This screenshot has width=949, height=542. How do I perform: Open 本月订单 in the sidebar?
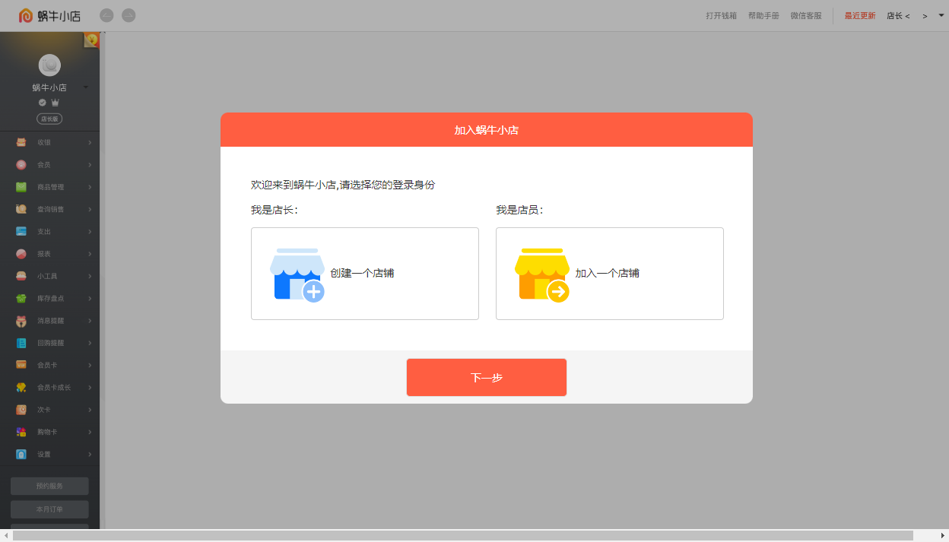[x=49, y=509]
